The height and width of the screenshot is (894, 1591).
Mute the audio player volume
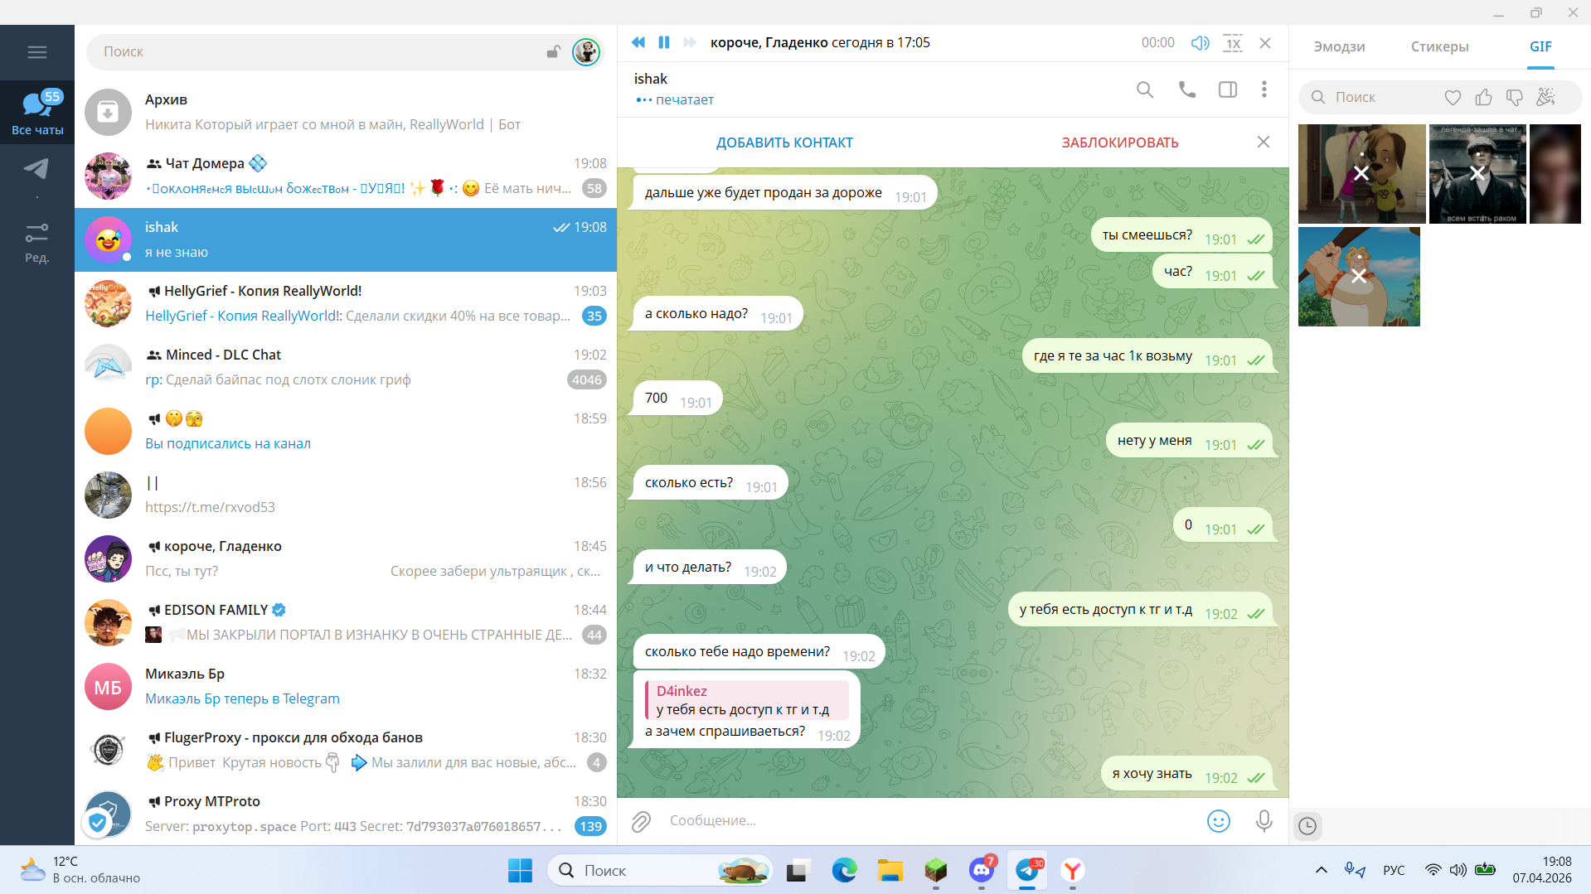pos(1200,43)
